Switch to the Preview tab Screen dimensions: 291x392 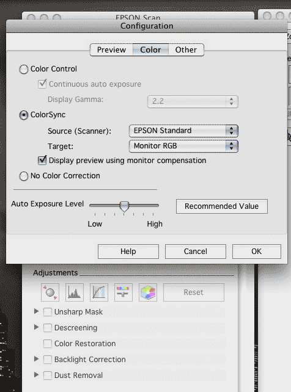(x=111, y=49)
